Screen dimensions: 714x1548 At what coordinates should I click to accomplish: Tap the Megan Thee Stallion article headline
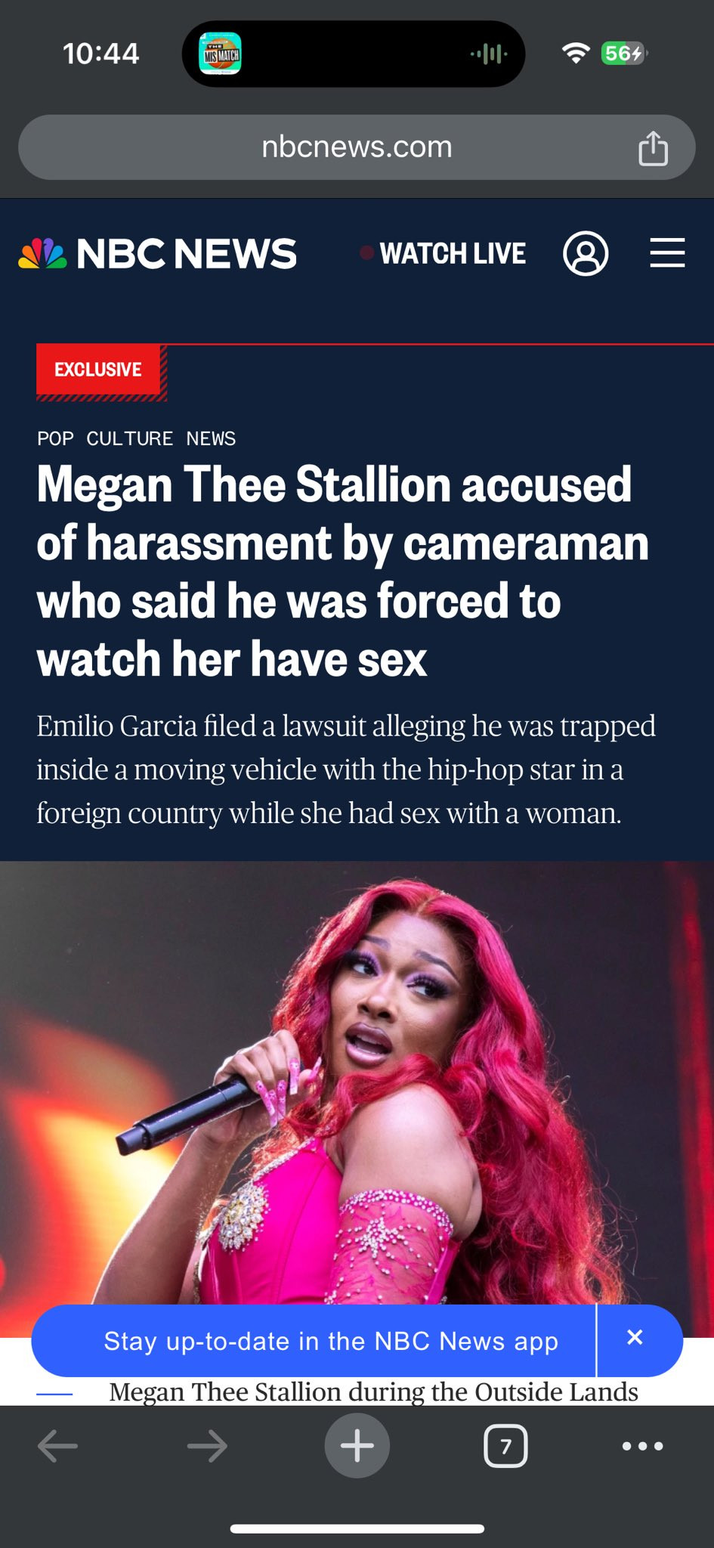coord(342,571)
